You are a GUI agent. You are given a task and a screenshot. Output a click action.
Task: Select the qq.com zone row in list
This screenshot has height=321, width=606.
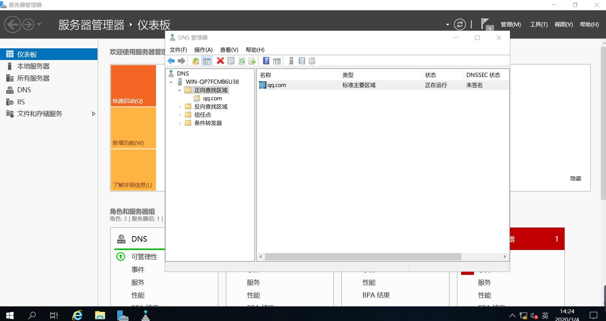[277, 85]
